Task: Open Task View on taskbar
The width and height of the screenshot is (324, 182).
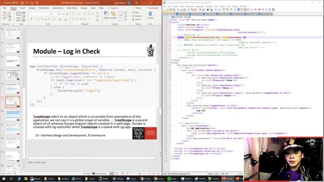Action: 11,178
